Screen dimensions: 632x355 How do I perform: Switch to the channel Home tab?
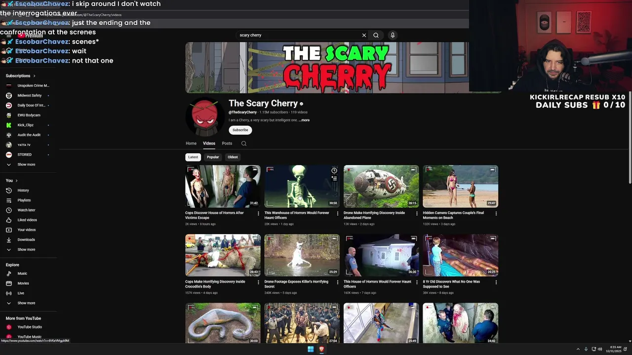(x=191, y=143)
